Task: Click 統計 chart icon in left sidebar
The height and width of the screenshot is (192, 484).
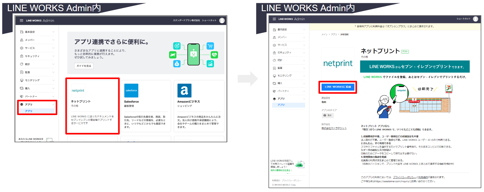Action: [x=22, y=64]
